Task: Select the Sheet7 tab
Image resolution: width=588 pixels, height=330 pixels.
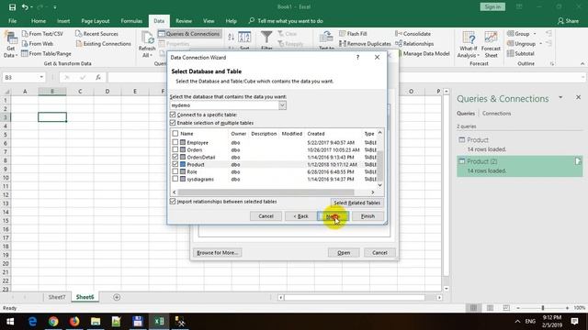Action: click(x=57, y=297)
